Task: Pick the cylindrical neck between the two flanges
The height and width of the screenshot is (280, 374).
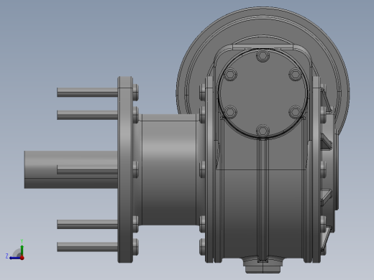Action: 169,169
